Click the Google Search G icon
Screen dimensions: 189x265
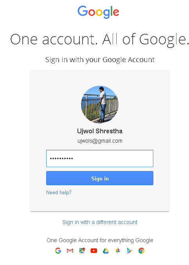[x=58, y=250]
